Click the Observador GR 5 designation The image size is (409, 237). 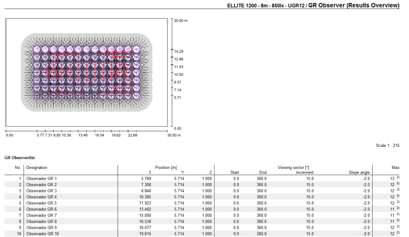pyautogui.click(x=42, y=203)
